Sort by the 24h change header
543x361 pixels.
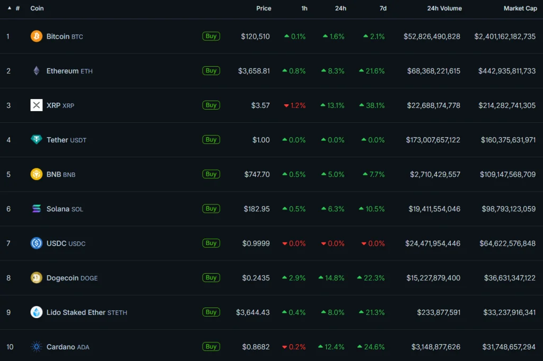click(x=340, y=8)
